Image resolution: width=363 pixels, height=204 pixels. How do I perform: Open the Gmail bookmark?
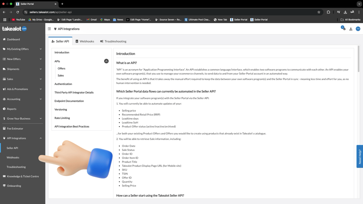pos(92,20)
